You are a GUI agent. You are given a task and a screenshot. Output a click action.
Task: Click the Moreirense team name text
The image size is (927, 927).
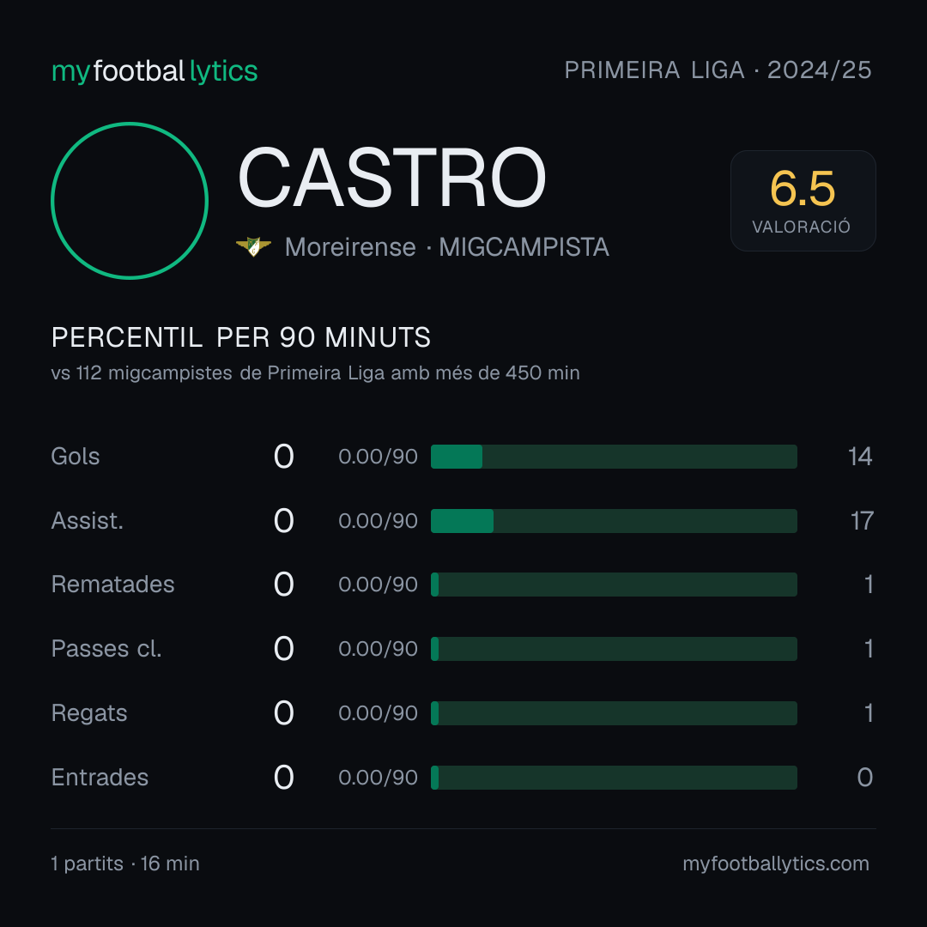pyautogui.click(x=350, y=247)
